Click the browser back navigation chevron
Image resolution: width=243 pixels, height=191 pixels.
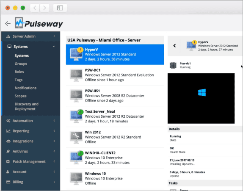click(x=35, y=8)
